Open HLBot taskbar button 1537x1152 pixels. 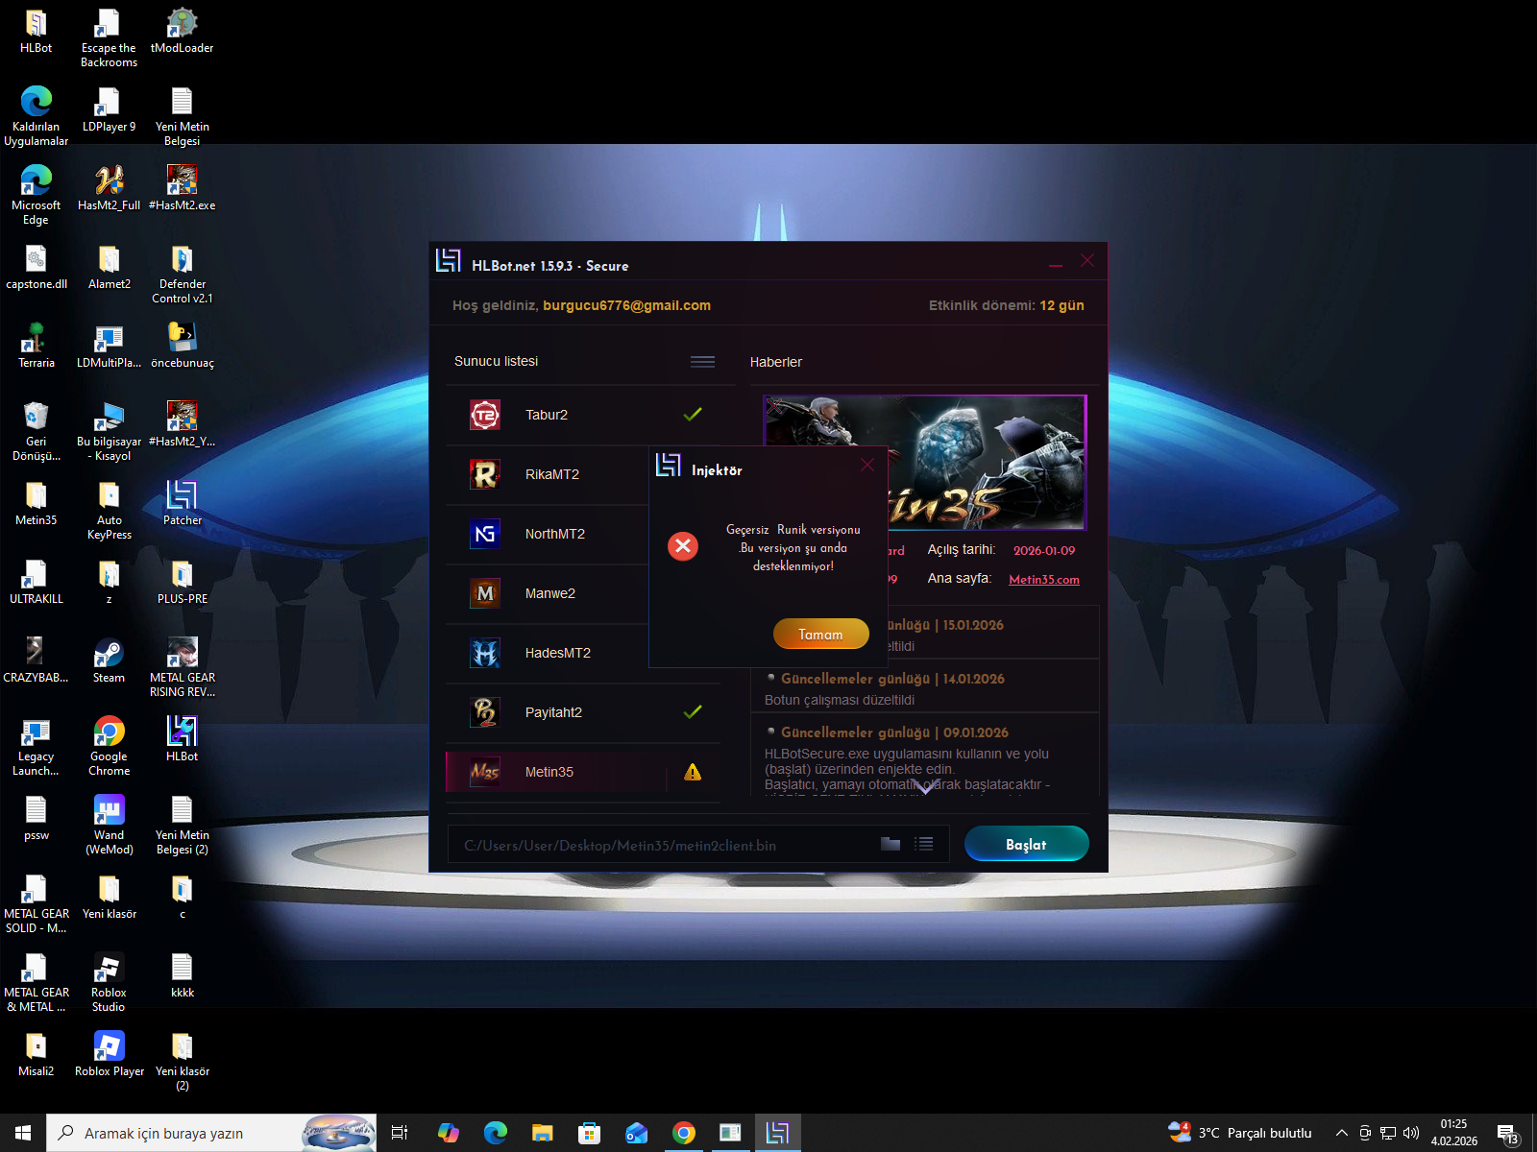click(x=777, y=1133)
